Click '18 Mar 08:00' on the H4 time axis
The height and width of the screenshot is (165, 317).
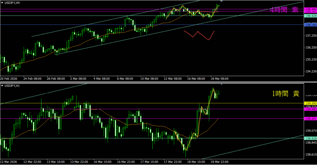coord(219,79)
